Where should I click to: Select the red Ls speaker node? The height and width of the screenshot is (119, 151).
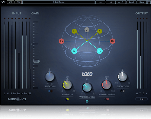coord(62,41)
